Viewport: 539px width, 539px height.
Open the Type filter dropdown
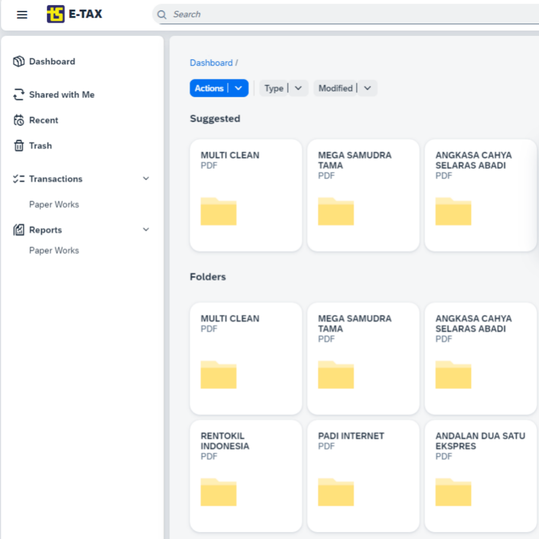[x=298, y=88]
